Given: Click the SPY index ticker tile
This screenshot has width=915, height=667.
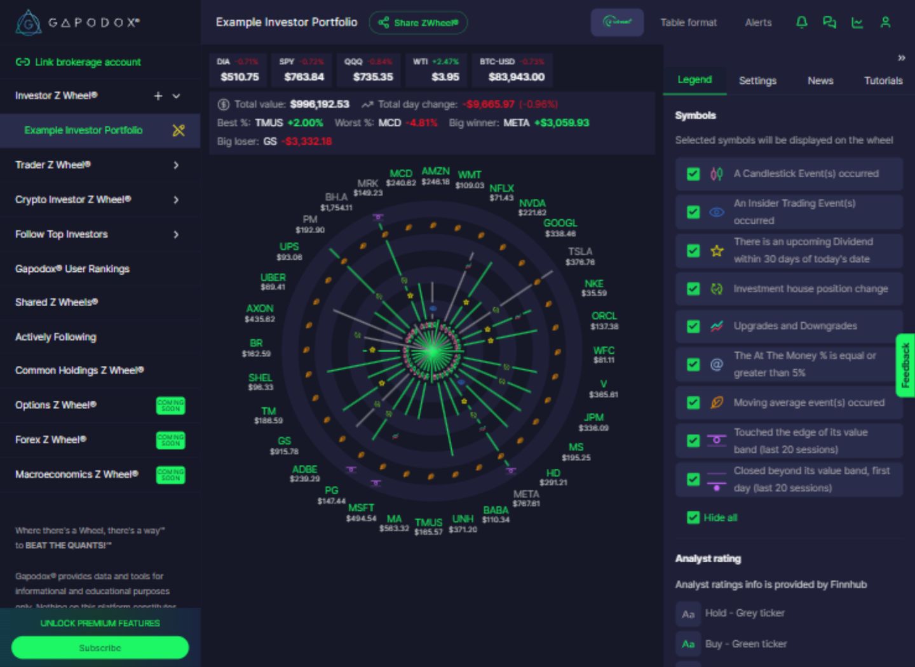Looking at the screenshot, I should [x=302, y=70].
